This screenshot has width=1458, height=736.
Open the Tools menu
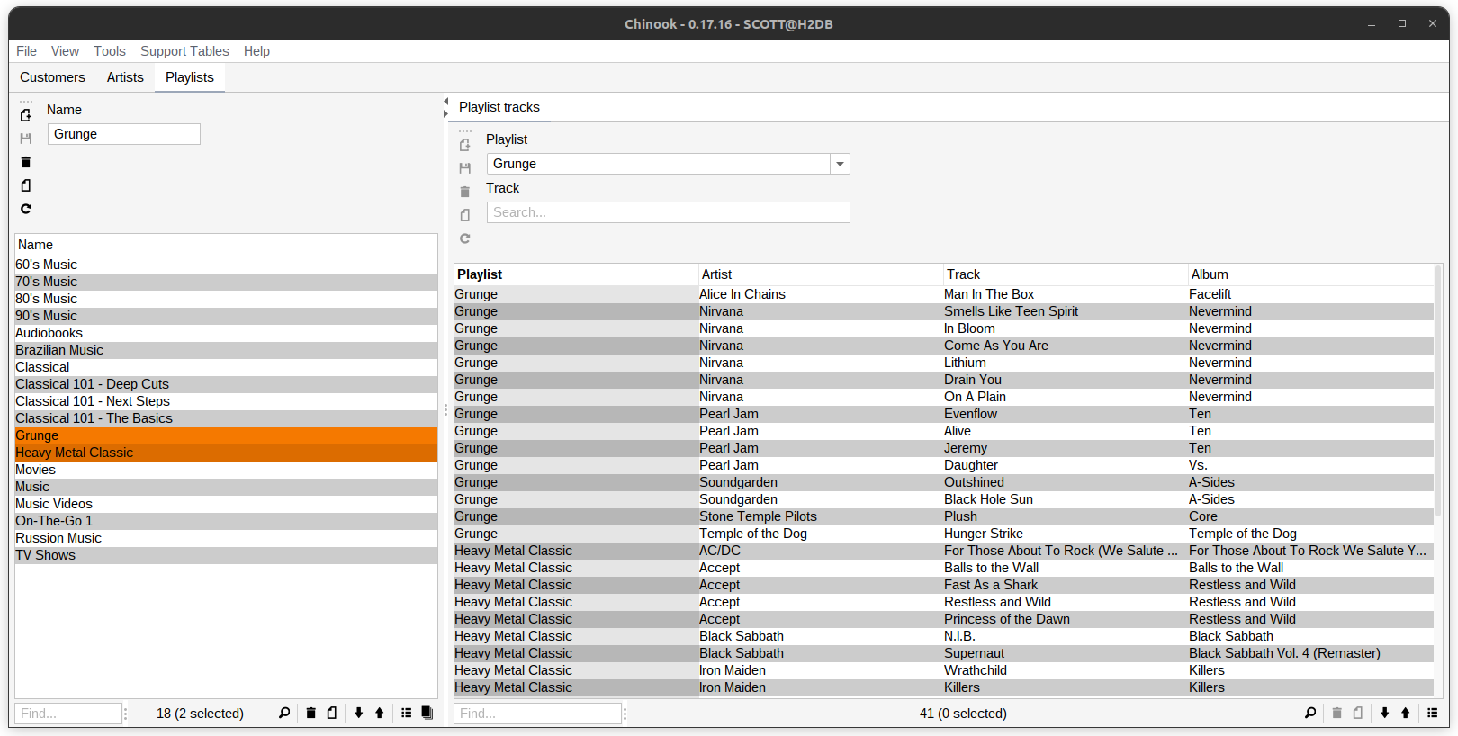point(110,51)
